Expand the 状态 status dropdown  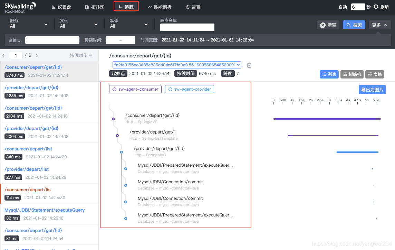coord(129,24)
